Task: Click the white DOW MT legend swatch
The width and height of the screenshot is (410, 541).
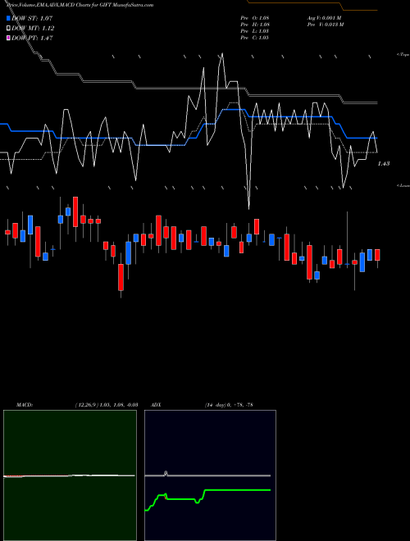Action: point(8,29)
